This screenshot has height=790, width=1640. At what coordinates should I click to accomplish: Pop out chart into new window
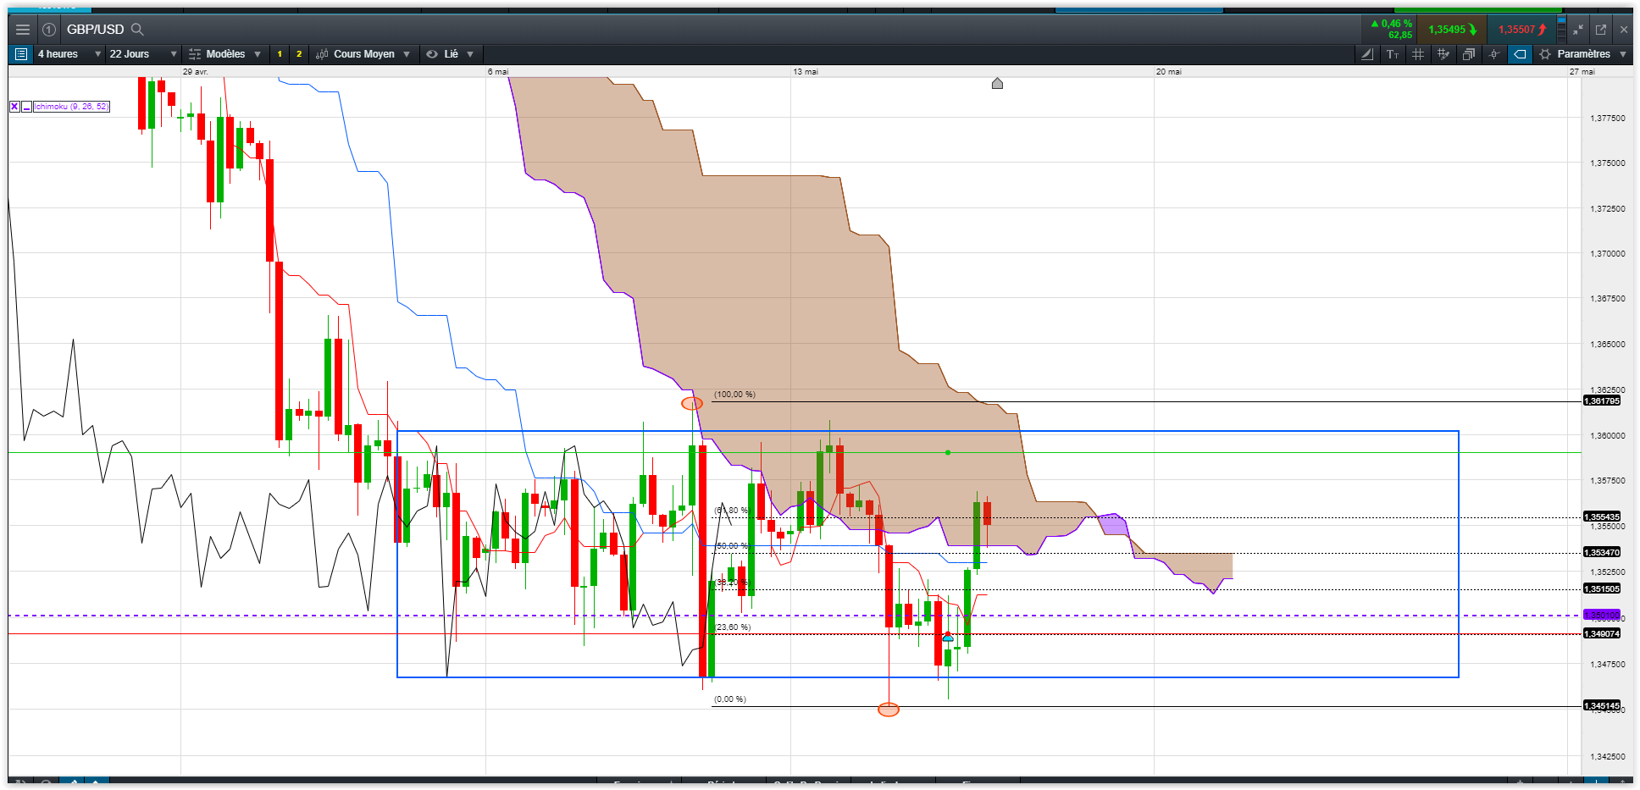(x=1601, y=30)
